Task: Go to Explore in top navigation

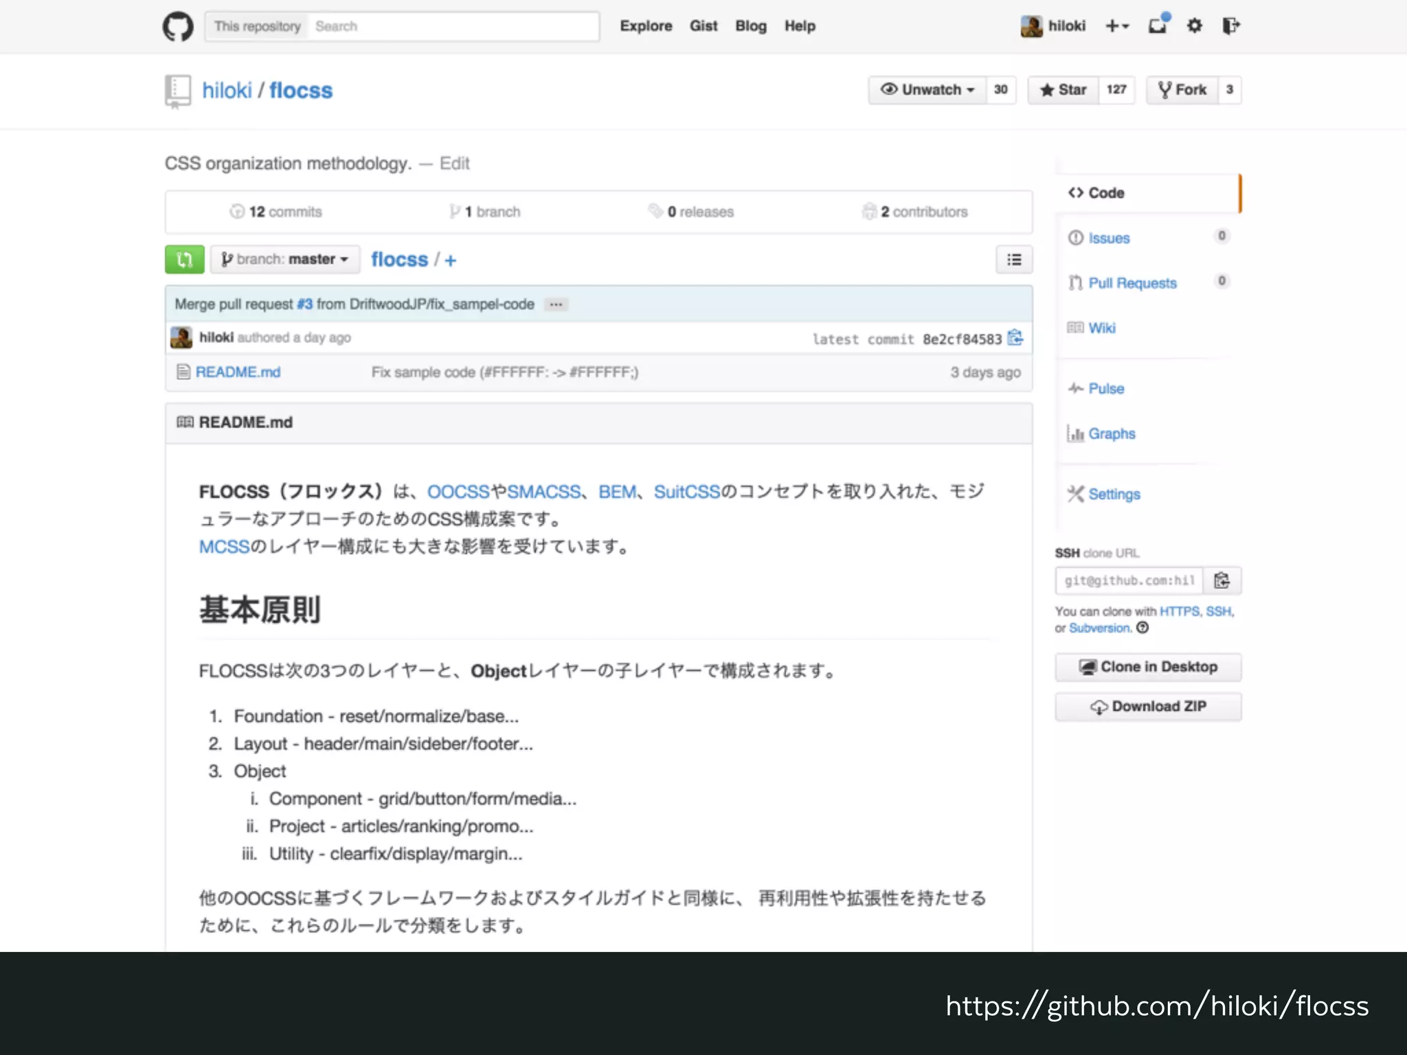Action: coord(646,26)
